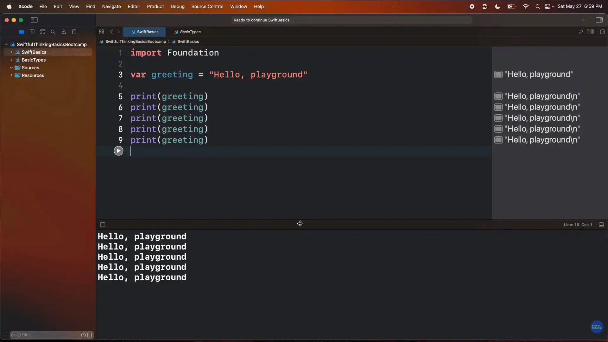Expand the BasicTypes page disclosure arrow
The width and height of the screenshot is (608, 342).
(11, 60)
